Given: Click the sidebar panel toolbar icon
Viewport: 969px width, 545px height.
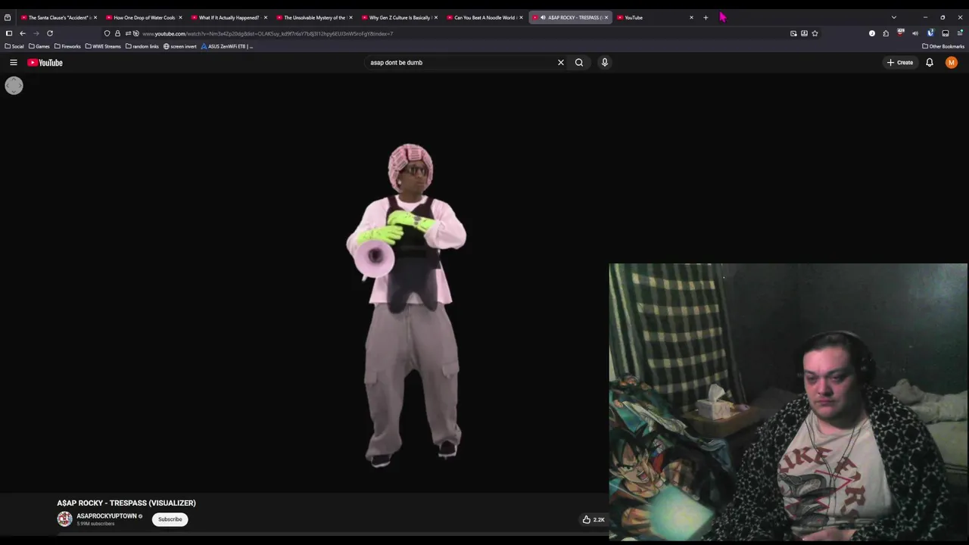Looking at the screenshot, I should point(946,33).
